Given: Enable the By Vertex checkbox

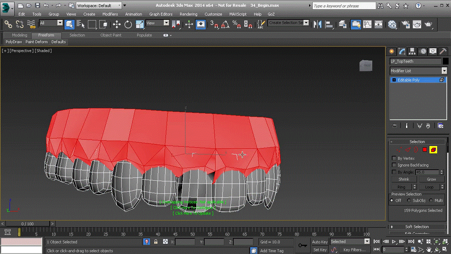Looking at the screenshot, I should [394, 158].
